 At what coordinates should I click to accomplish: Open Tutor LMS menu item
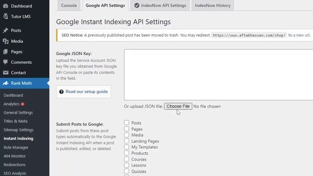21,16
